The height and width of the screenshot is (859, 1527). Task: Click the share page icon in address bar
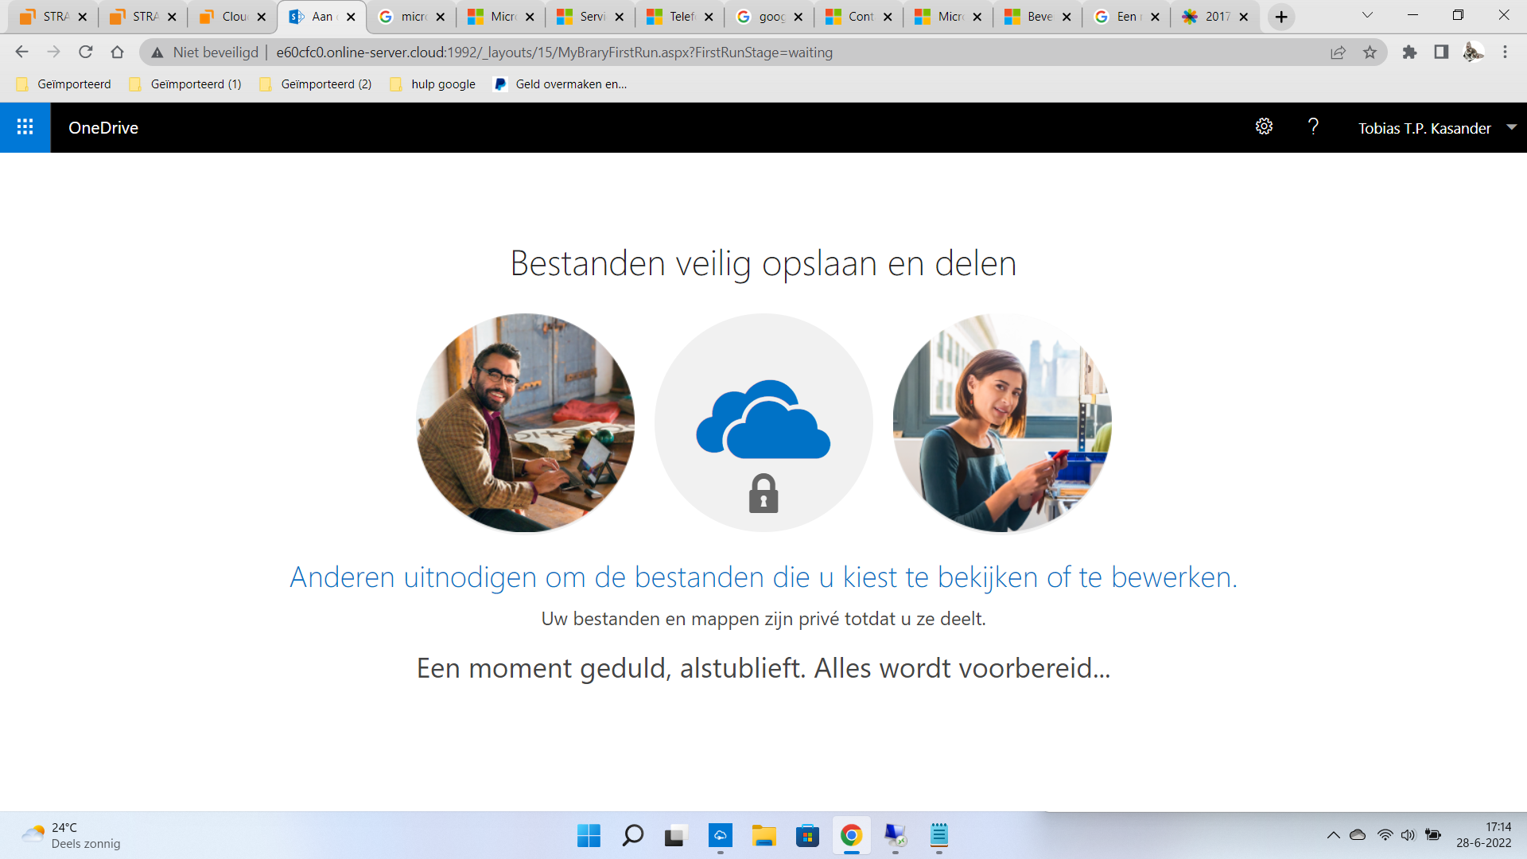coord(1338,52)
